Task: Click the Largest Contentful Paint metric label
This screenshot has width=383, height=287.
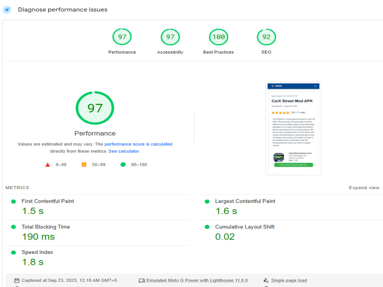Action: click(245, 201)
